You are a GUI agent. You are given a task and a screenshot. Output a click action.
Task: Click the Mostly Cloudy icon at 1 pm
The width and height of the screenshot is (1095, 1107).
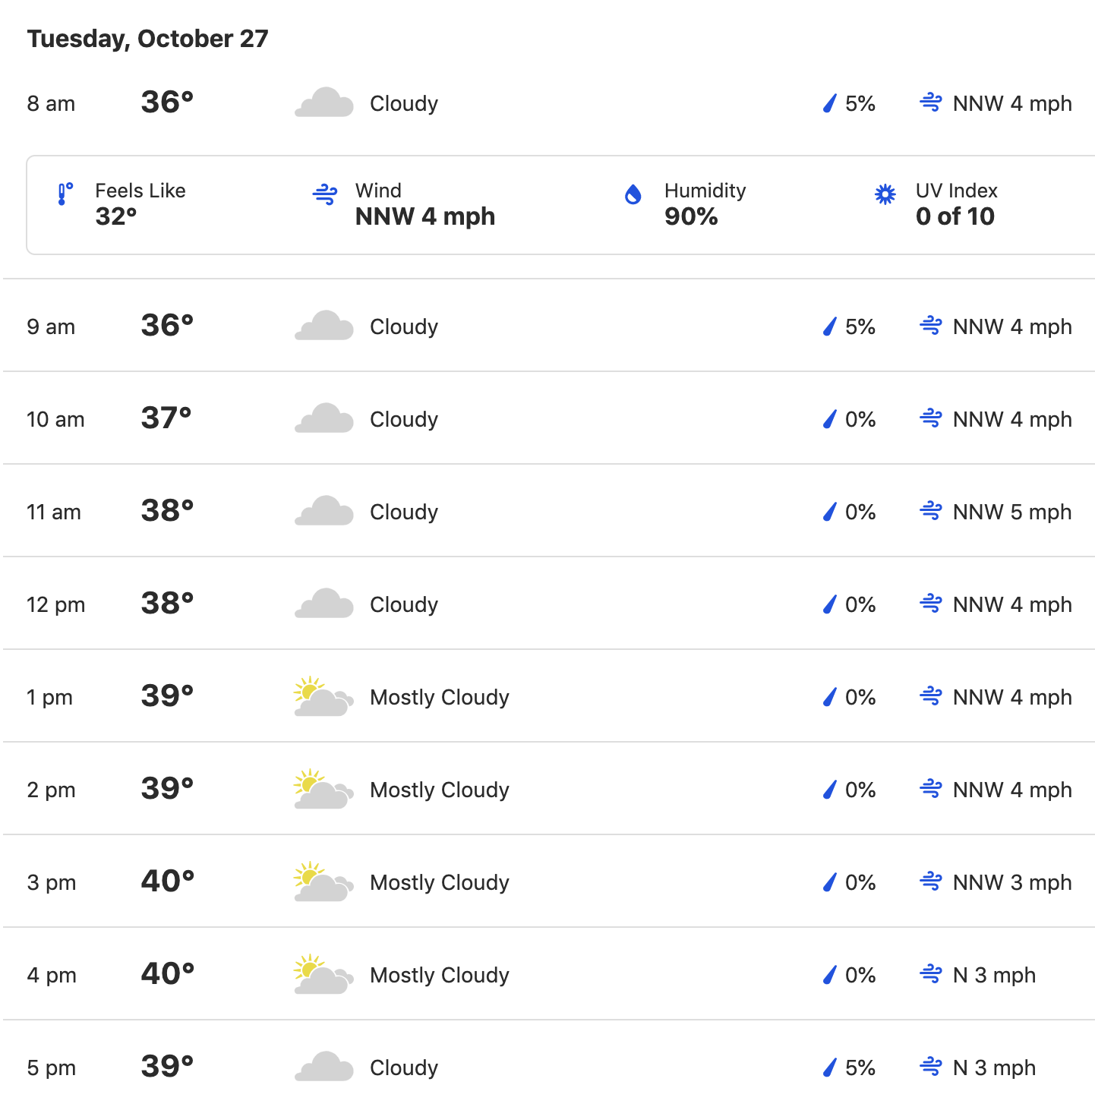point(324,696)
